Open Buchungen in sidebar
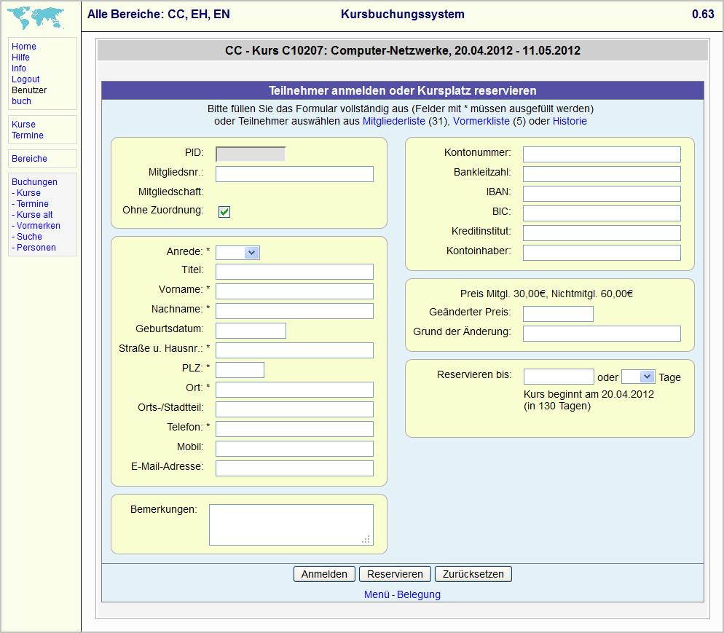Screen dimensions: 724x633 35,182
